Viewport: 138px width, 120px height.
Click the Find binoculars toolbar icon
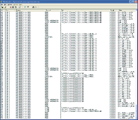tap(33, 7)
